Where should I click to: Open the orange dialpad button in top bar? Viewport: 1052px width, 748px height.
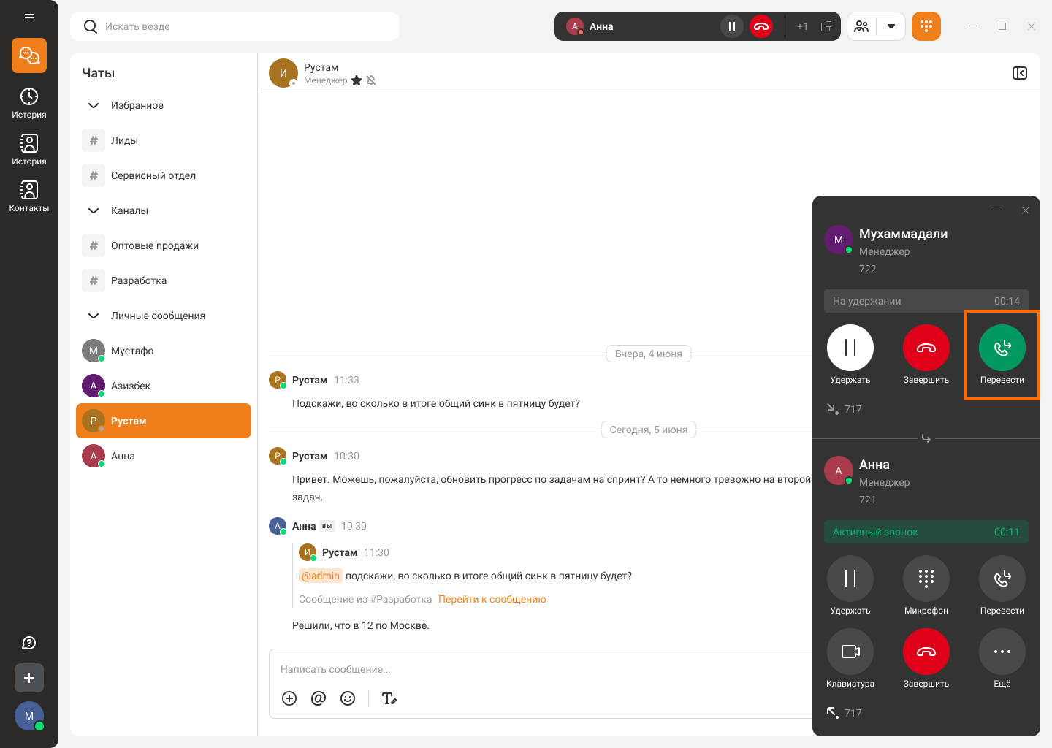pyautogui.click(x=926, y=26)
